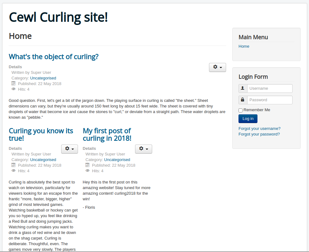The height and width of the screenshot is (252, 309).
Task: Click the Log in button
Action: click(x=248, y=119)
